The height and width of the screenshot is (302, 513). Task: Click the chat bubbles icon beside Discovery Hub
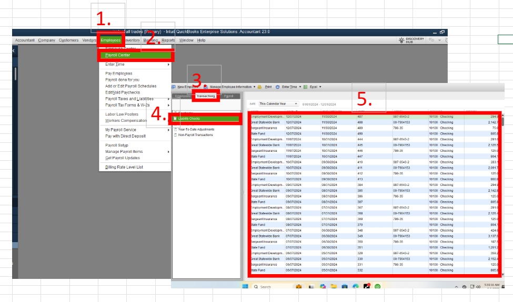tap(431, 40)
